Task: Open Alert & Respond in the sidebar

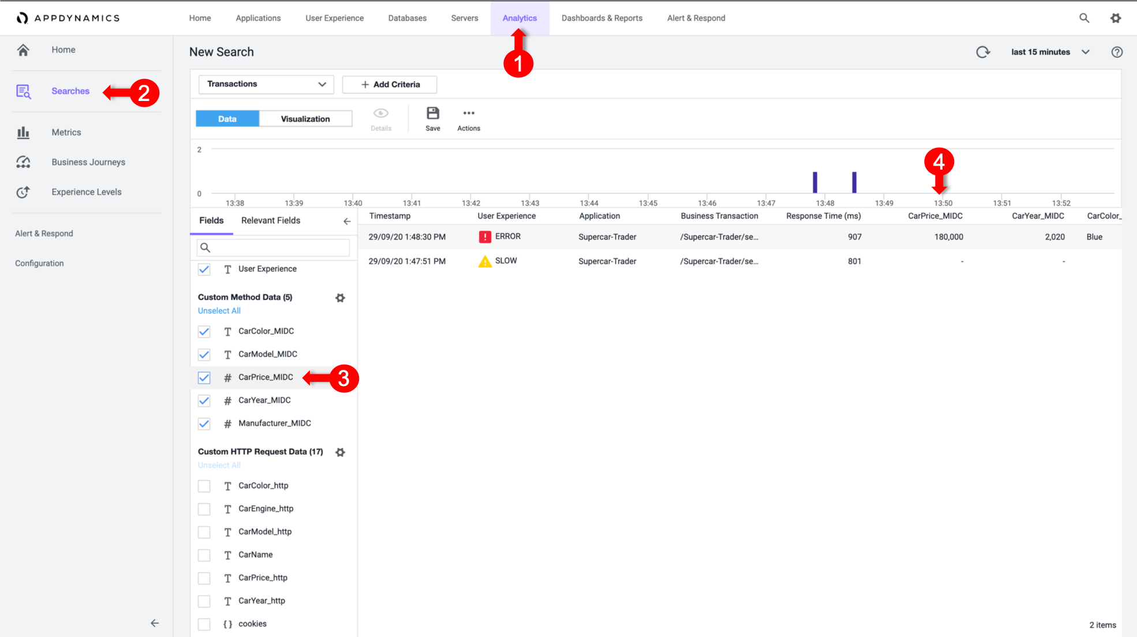Action: pyautogui.click(x=44, y=234)
